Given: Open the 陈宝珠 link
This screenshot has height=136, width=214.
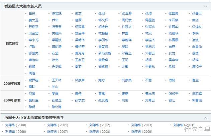Looking at the screenshot, I should pos(57,13).
